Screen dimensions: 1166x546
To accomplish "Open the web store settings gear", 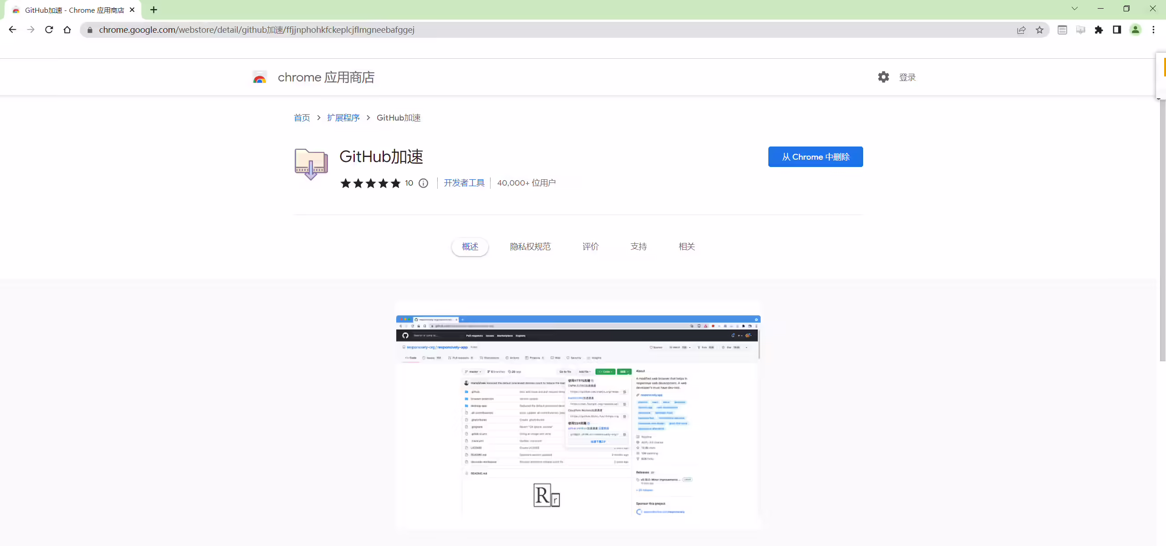I will pyautogui.click(x=883, y=77).
